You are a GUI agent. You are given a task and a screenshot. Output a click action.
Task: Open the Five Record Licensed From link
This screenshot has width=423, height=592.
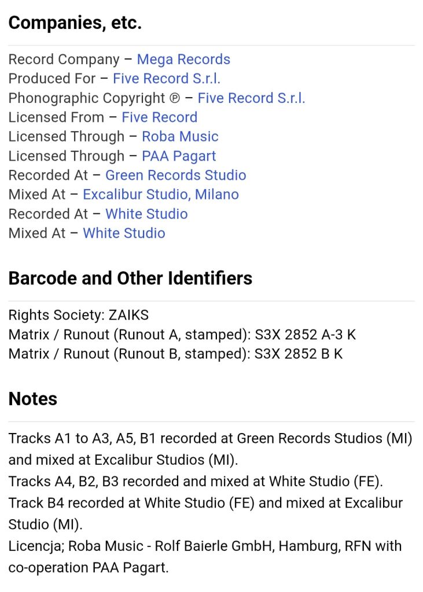pyautogui.click(x=159, y=117)
